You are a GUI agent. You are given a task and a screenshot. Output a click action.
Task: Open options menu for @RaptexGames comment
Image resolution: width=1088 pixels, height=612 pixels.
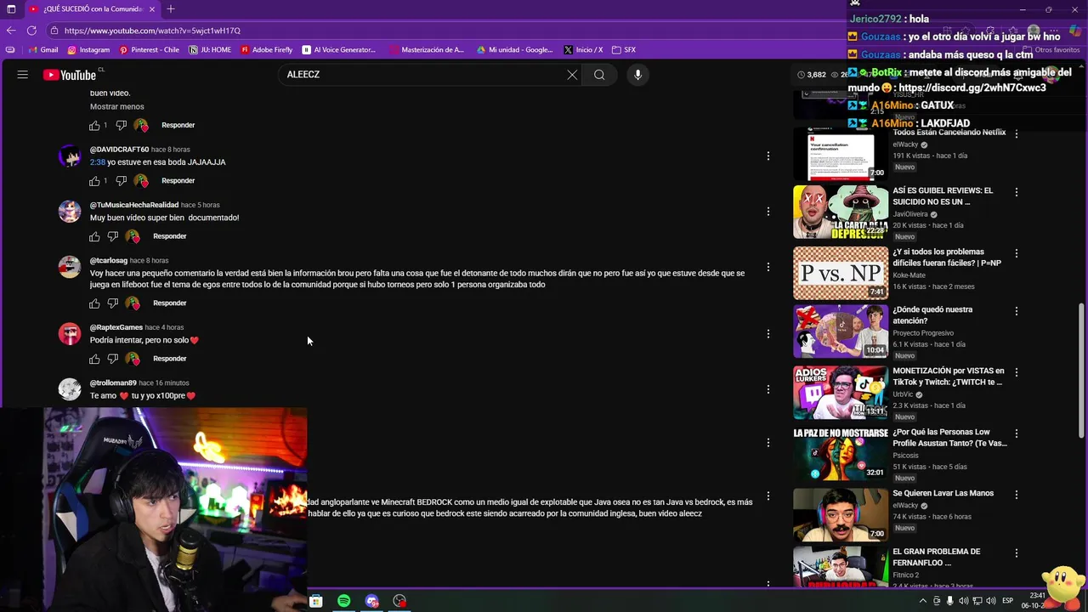[x=768, y=334]
